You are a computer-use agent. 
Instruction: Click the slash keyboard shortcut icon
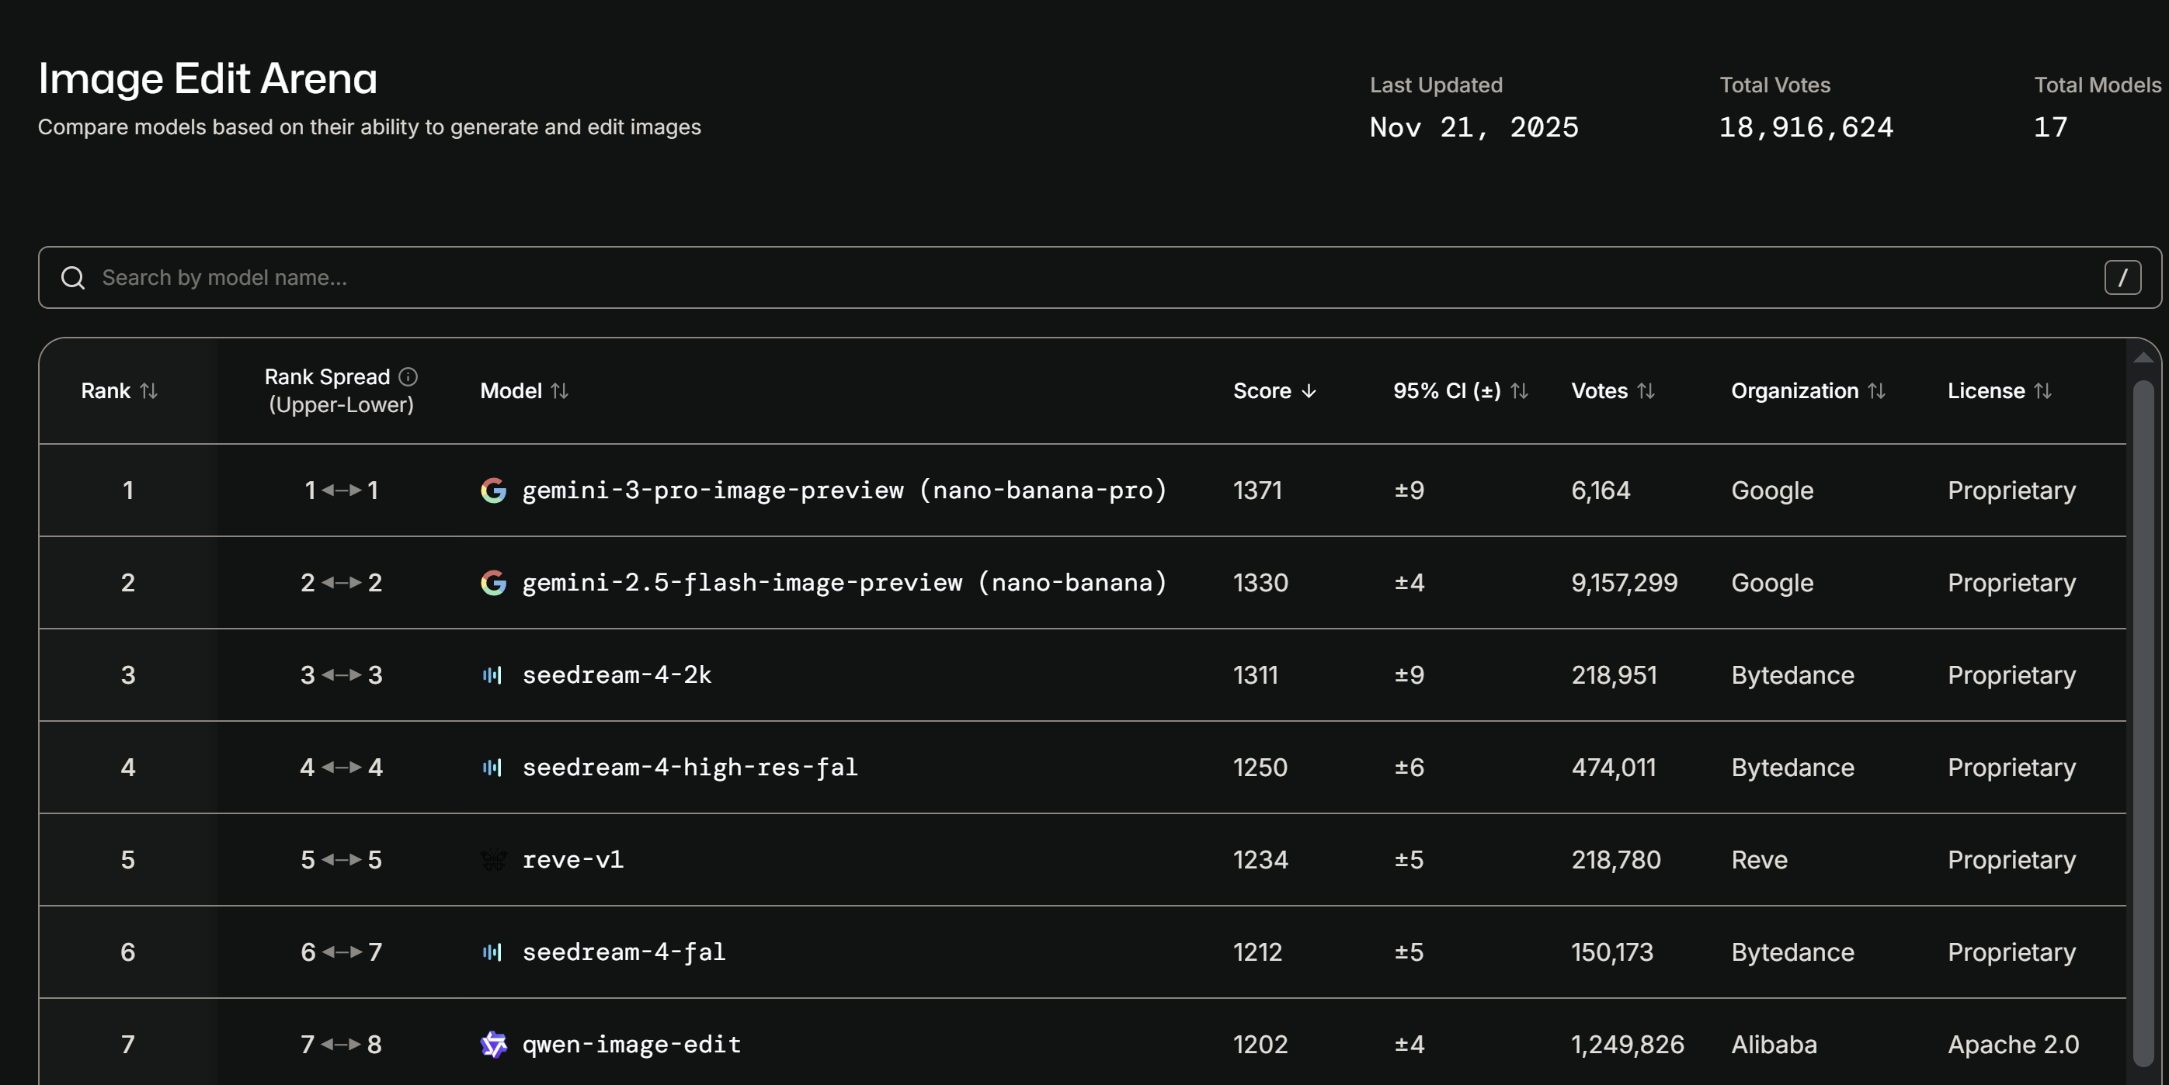(x=2122, y=278)
